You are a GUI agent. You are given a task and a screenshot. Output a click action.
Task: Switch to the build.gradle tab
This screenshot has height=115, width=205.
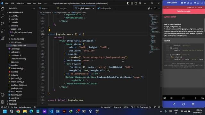(106, 8)
